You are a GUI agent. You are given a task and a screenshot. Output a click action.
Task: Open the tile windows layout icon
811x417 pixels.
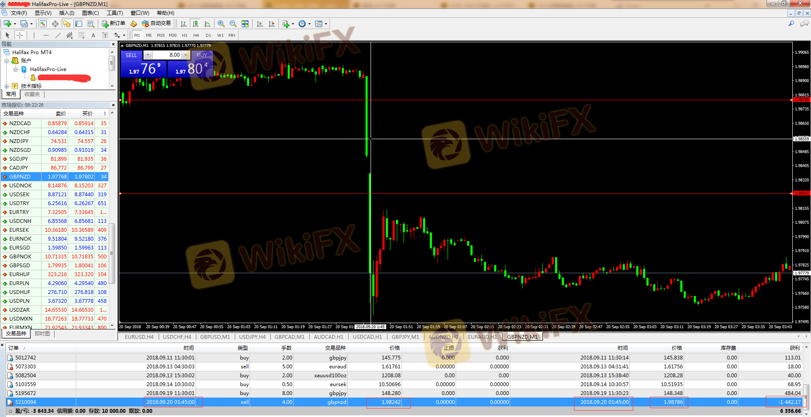pyautogui.click(x=245, y=24)
